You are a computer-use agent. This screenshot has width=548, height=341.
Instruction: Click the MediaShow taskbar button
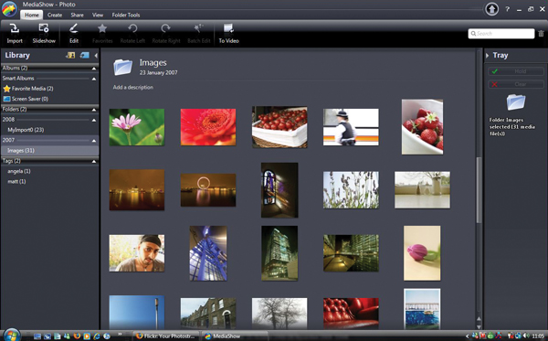pyautogui.click(x=235, y=336)
